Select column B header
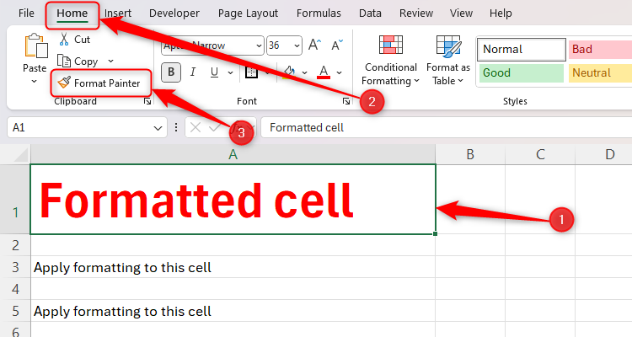Screen dimensions: 632x337 click(x=470, y=154)
